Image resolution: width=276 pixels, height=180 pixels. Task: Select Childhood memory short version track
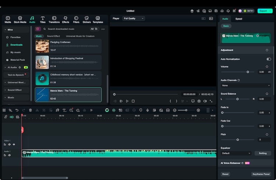pos(68,79)
